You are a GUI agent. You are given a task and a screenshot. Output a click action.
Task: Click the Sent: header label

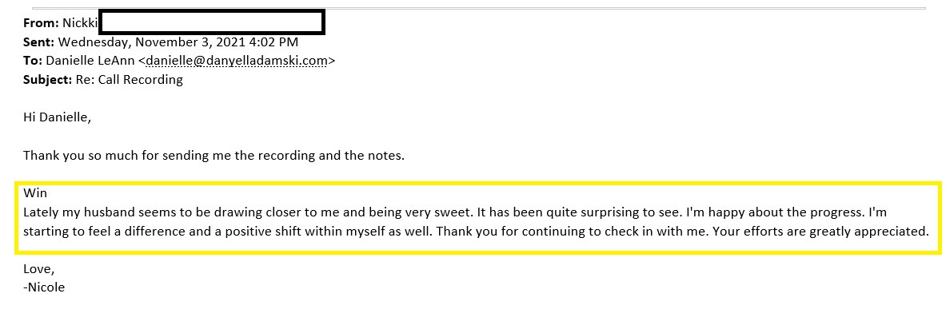coord(38,42)
